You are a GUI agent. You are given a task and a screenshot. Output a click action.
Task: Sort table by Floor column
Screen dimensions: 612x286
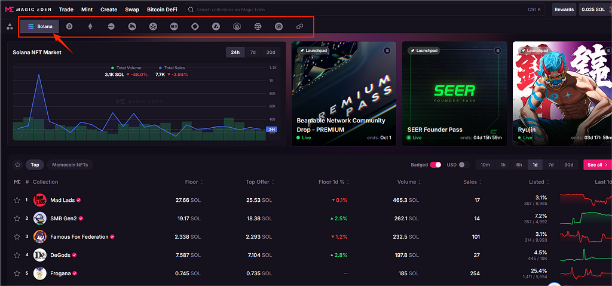coord(191,182)
